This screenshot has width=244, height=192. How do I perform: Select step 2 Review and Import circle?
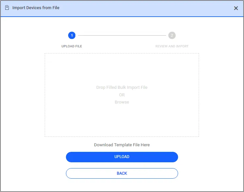pyautogui.click(x=172, y=35)
